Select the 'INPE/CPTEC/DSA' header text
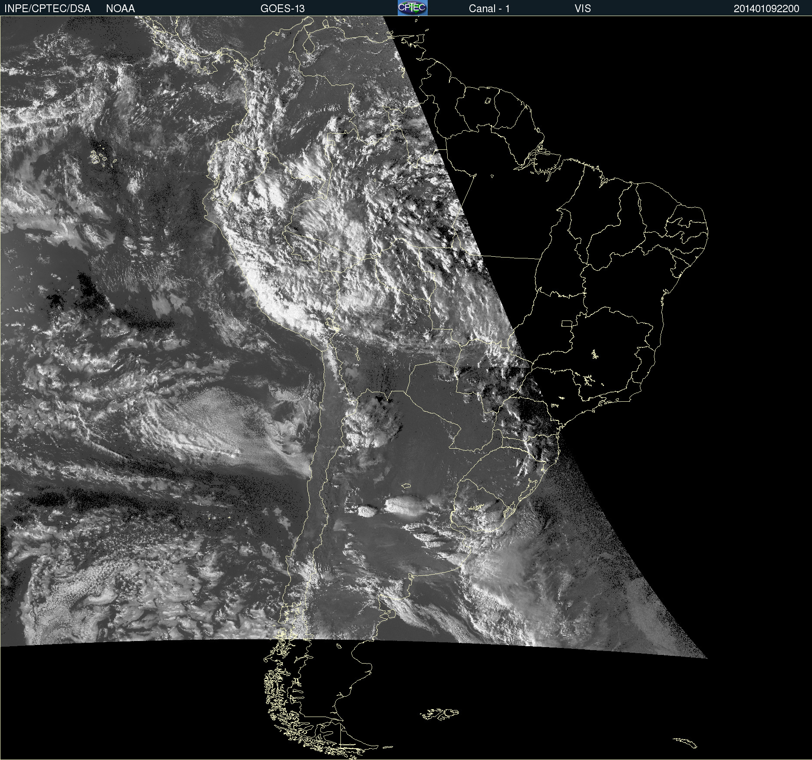 (47, 9)
